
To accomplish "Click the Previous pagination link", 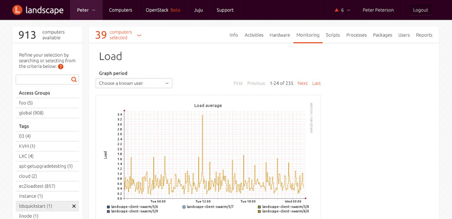I will [256, 83].
